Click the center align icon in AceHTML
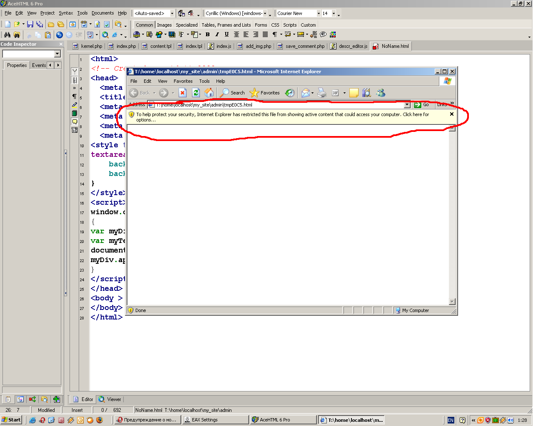 point(236,35)
